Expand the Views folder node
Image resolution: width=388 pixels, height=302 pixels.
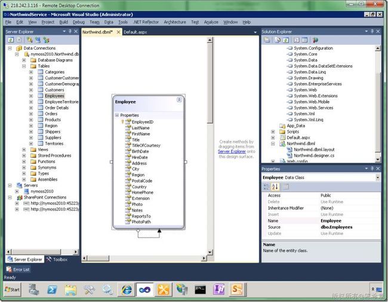24,150
